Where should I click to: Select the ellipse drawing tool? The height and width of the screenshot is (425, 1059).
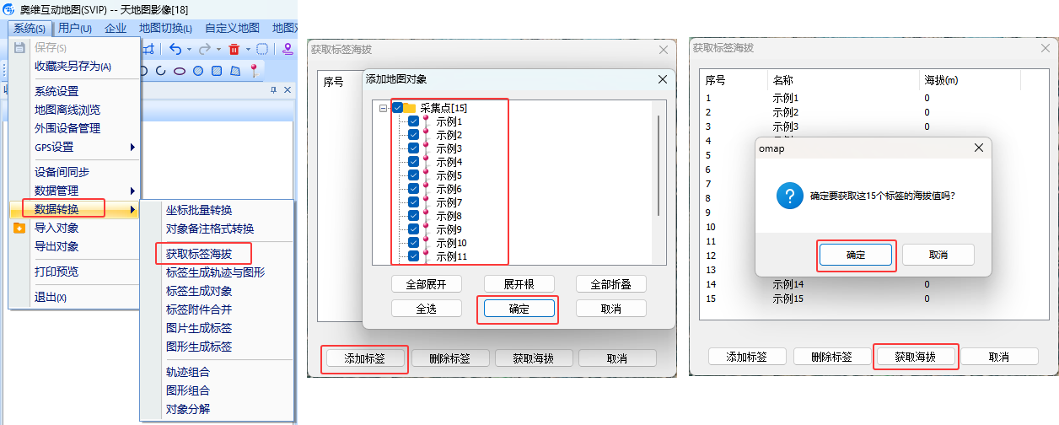coord(179,71)
